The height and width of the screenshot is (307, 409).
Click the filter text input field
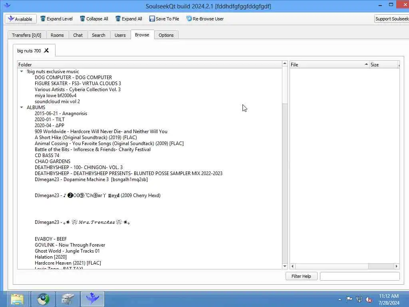[360, 276]
